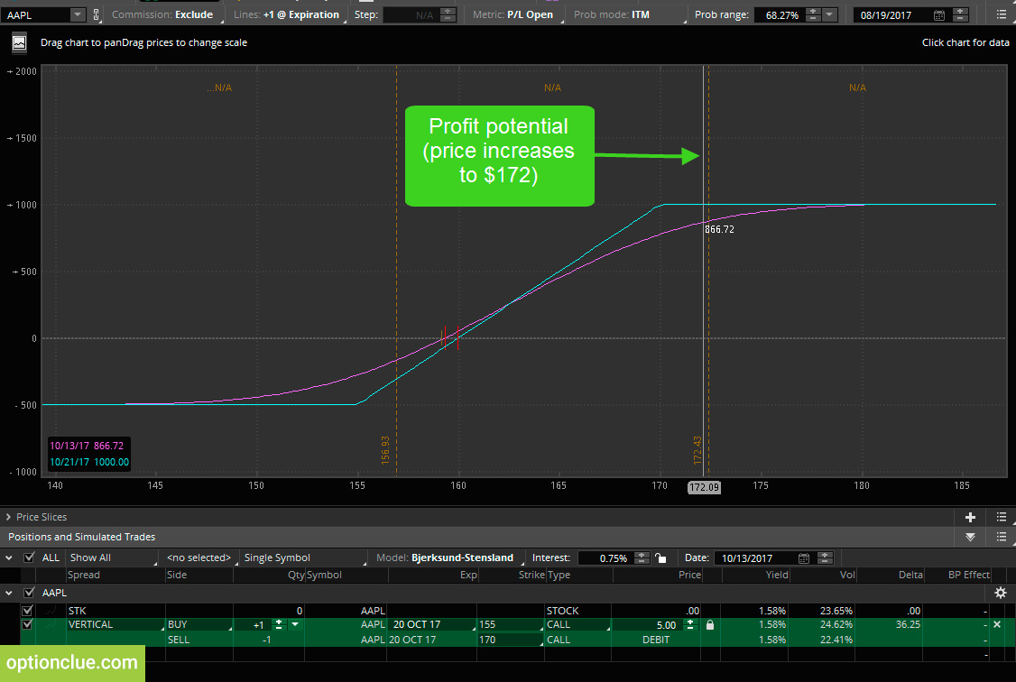Adjust the VERTICAL price 5.00 stepper
The width and height of the screenshot is (1016, 682).
pyautogui.click(x=690, y=624)
